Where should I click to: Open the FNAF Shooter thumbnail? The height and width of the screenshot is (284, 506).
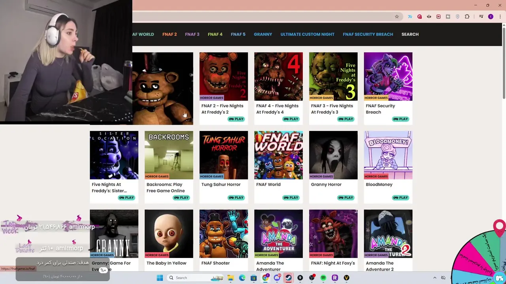[x=224, y=234]
